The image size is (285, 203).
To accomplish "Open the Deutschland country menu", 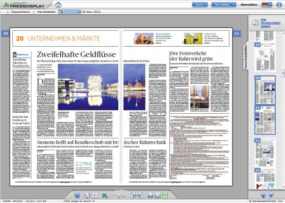I will pos(18,12).
